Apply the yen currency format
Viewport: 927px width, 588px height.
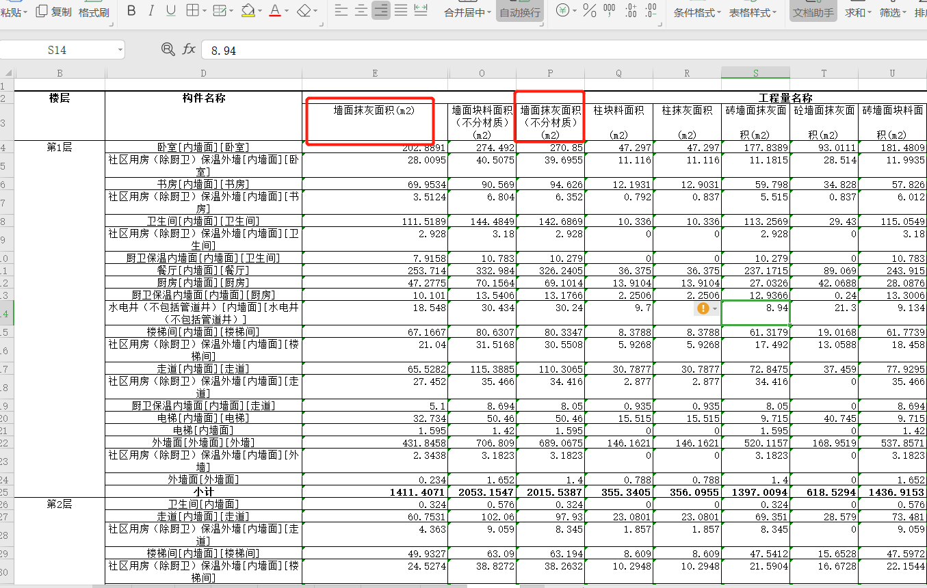point(562,10)
